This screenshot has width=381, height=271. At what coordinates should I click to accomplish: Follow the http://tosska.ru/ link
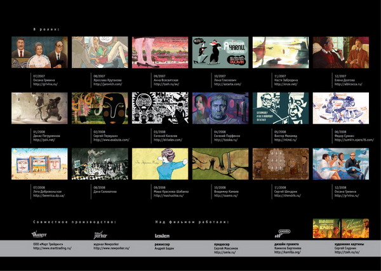tap(225, 140)
